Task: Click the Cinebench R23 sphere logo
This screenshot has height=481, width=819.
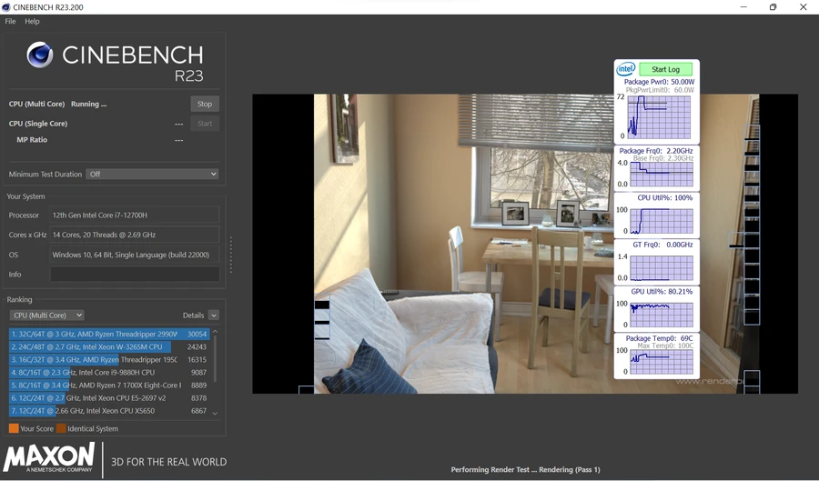Action: tap(40, 55)
